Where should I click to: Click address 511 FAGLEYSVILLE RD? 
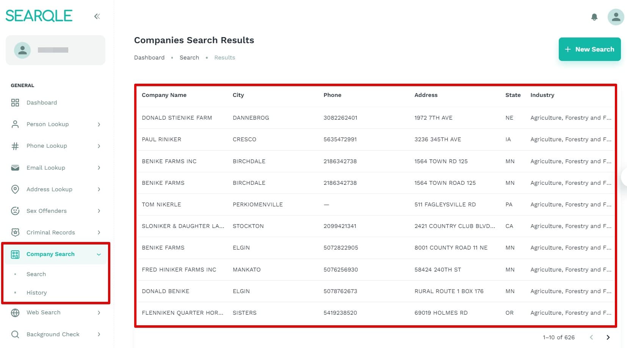coord(445,204)
